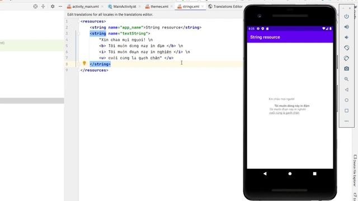
Task: Click the emulator status bar Wi-Fi icon
Action: (324, 28)
